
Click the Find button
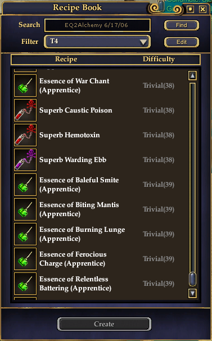coord(181,25)
